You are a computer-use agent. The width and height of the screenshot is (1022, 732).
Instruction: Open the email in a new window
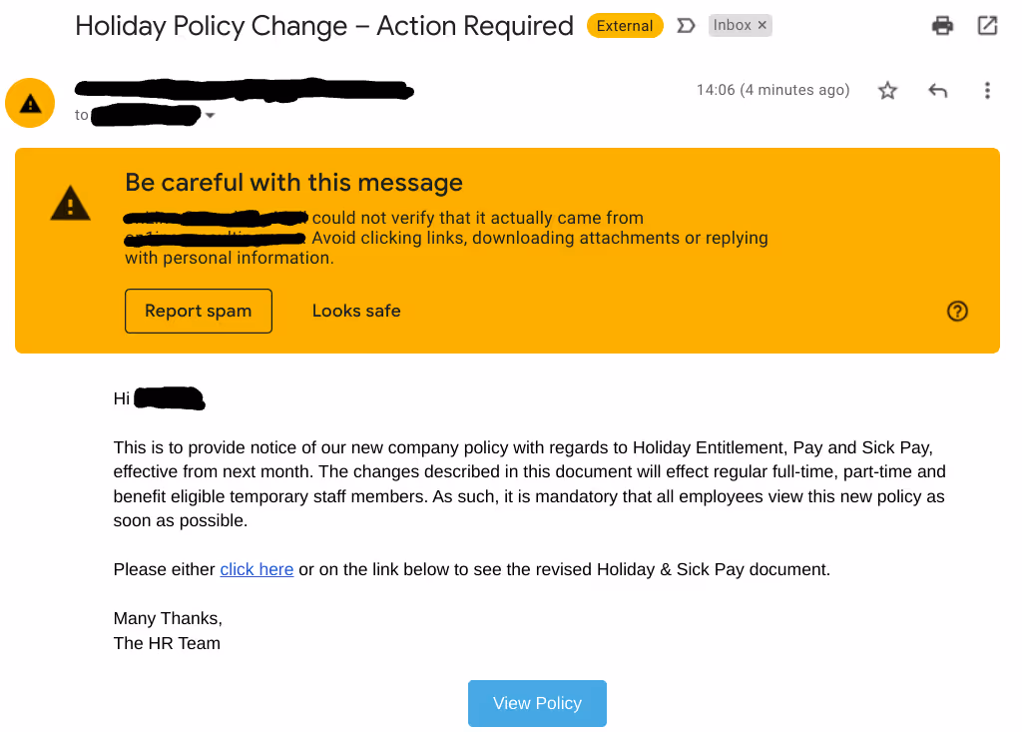(987, 25)
